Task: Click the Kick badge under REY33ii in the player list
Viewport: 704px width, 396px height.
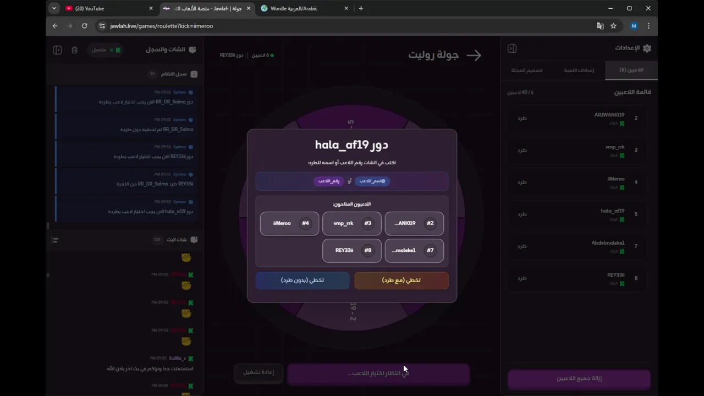Action: point(622,283)
